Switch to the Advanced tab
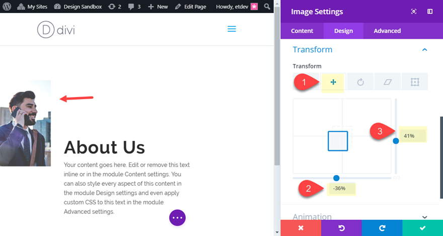Screen dimensions: 443x236 [x=387, y=31]
